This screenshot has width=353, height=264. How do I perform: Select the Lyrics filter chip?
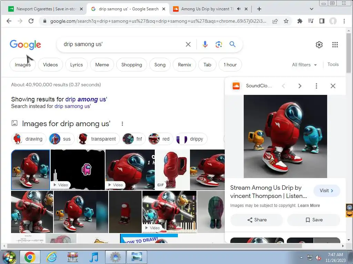click(76, 65)
